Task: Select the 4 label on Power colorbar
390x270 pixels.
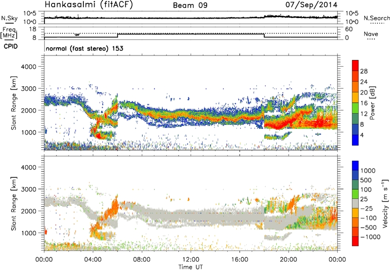Action: tap(362, 135)
